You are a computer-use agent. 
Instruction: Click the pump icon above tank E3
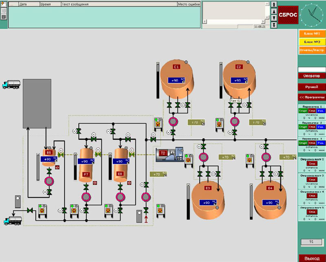pos(203,157)
